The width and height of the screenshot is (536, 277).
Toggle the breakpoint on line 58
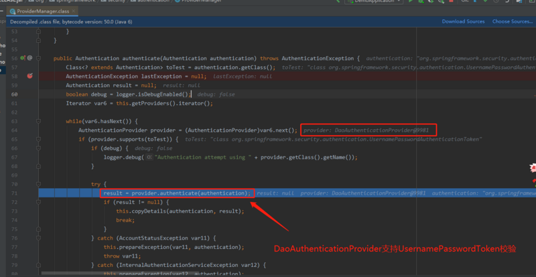pyautogui.click(x=29, y=76)
